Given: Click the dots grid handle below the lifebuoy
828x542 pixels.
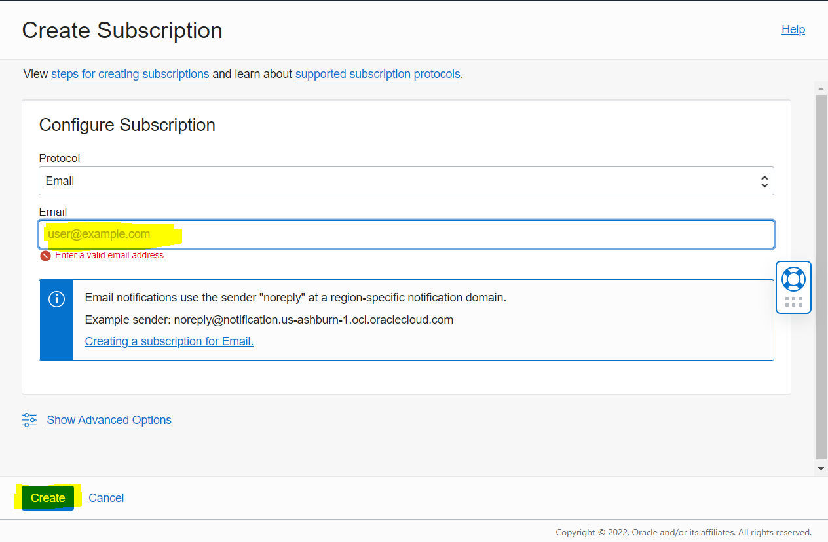Looking at the screenshot, I should (x=793, y=301).
